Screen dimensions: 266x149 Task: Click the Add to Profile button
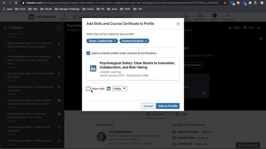pyautogui.click(x=168, y=106)
